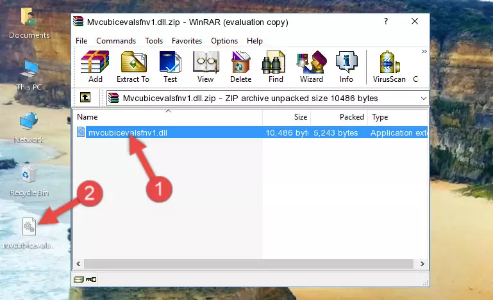
Task: Open the Find binoculars tool
Action: [276, 67]
